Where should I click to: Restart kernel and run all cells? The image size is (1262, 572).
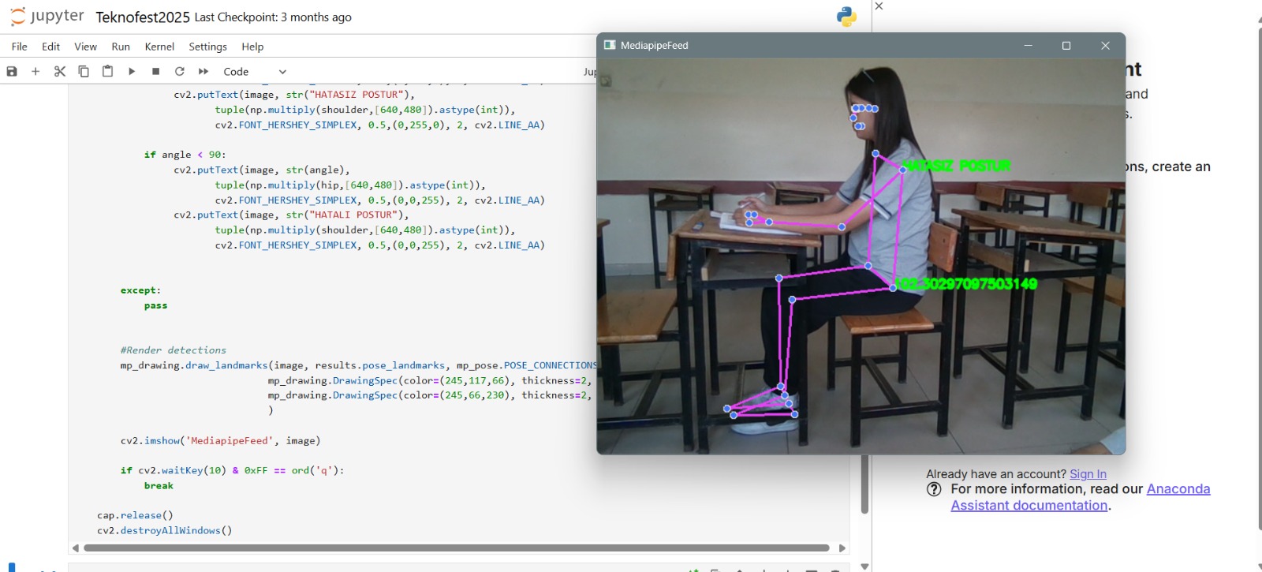pyautogui.click(x=203, y=72)
